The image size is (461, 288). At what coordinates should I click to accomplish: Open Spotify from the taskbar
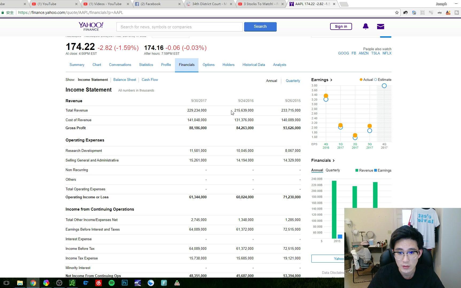click(x=112, y=283)
